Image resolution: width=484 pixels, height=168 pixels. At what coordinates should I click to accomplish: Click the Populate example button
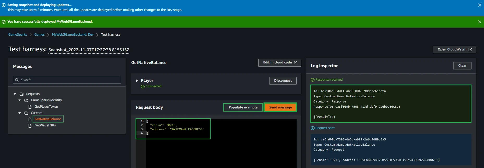point(243,107)
